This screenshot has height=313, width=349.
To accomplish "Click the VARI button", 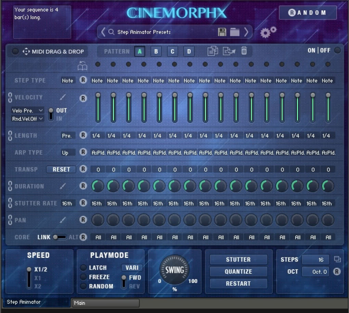I will pos(132,268).
